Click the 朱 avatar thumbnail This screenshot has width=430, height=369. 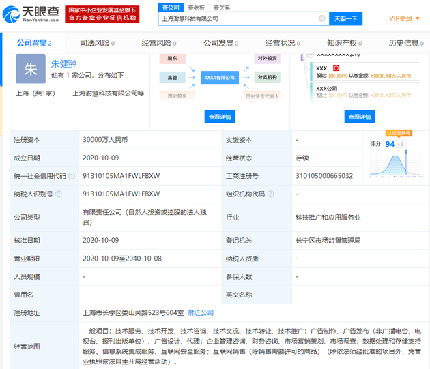31,69
